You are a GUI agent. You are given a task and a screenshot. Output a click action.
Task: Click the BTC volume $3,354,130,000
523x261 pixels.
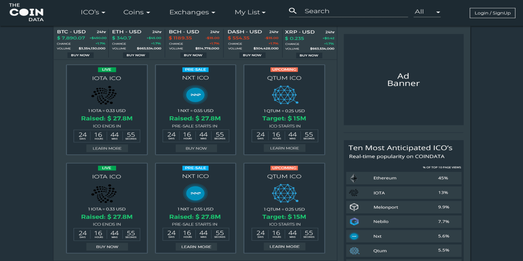click(x=92, y=49)
